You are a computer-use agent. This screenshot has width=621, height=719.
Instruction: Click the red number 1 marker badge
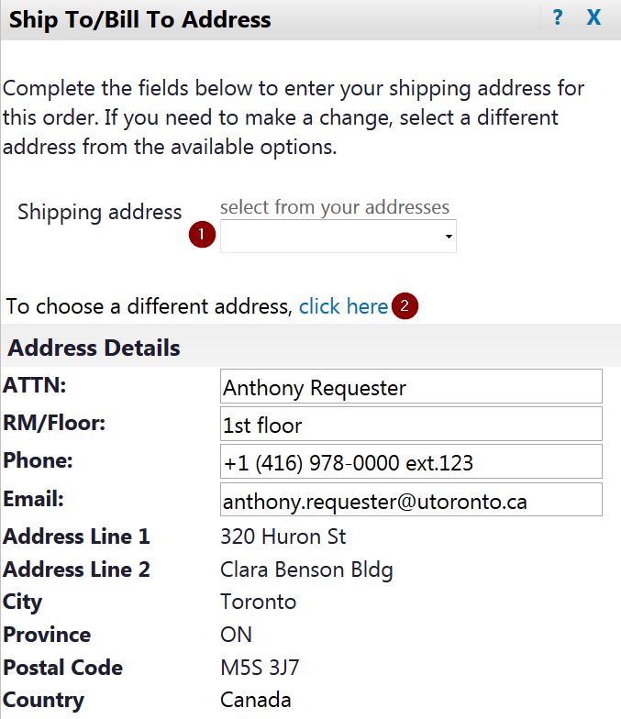(x=202, y=236)
